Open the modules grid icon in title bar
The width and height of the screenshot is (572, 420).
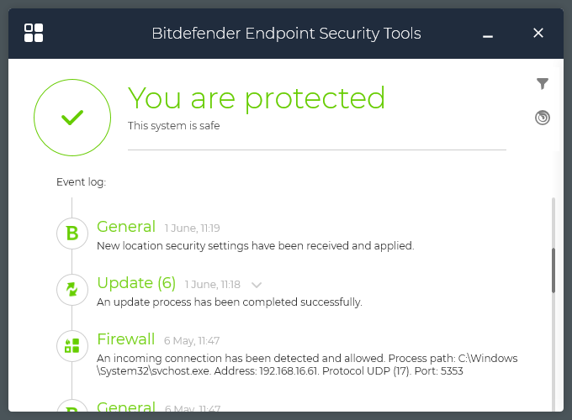34,34
